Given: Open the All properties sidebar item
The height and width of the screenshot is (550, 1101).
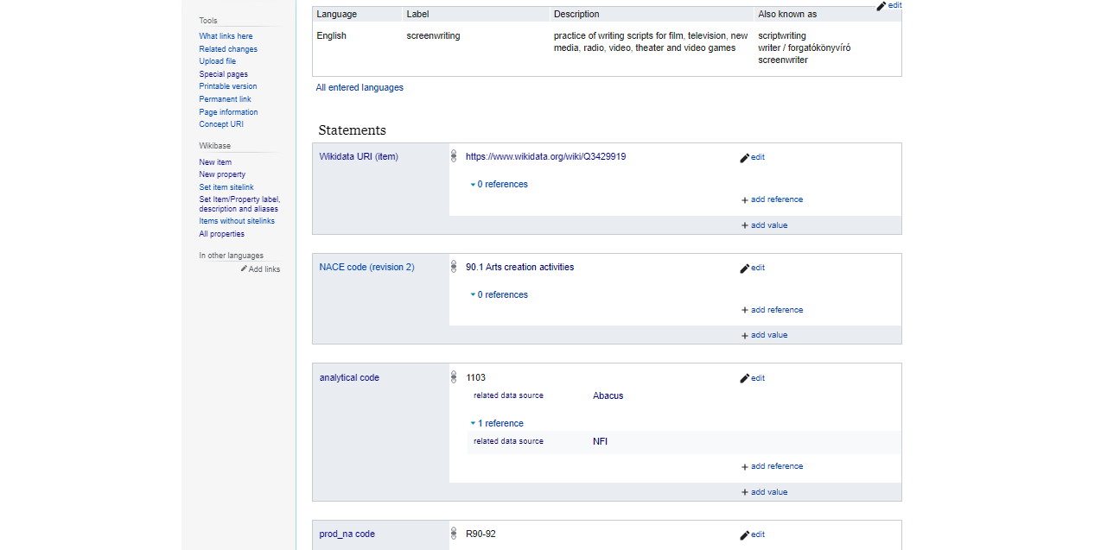Looking at the screenshot, I should [x=221, y=234].
